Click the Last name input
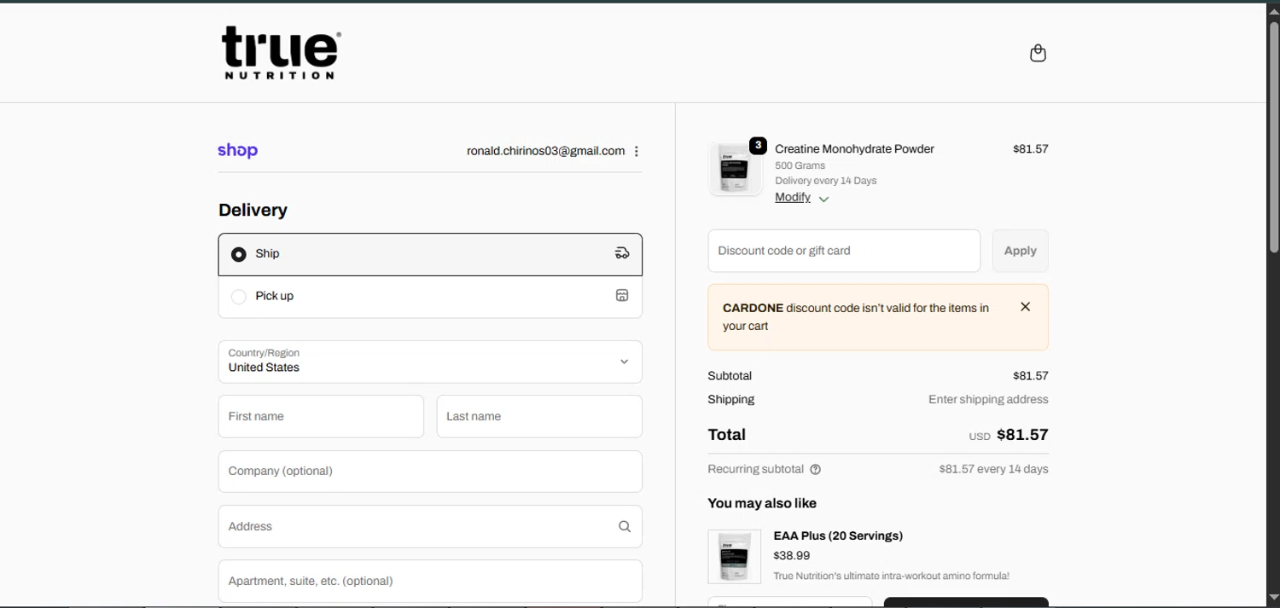 [x=539, y=416]
